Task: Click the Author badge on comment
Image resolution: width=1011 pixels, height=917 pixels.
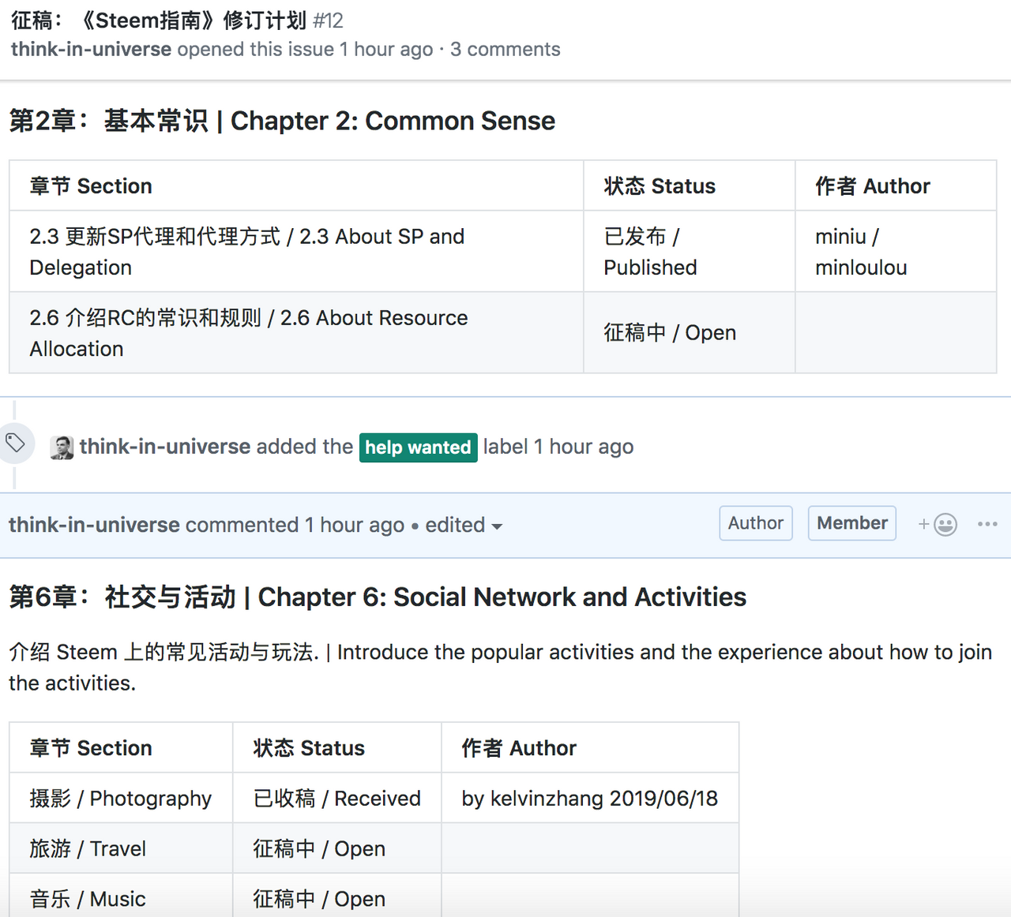Action: (755, 523)
